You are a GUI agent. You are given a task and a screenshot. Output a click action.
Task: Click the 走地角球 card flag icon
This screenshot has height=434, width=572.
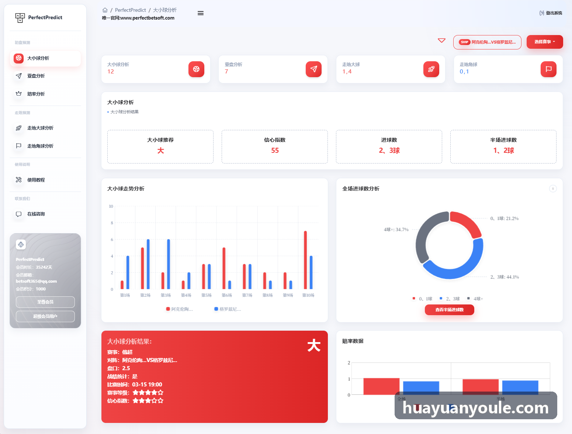548,69
